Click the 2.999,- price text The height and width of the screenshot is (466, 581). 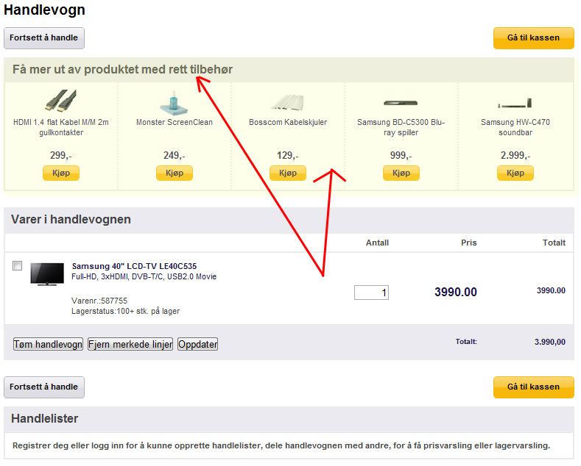[515, 155]
